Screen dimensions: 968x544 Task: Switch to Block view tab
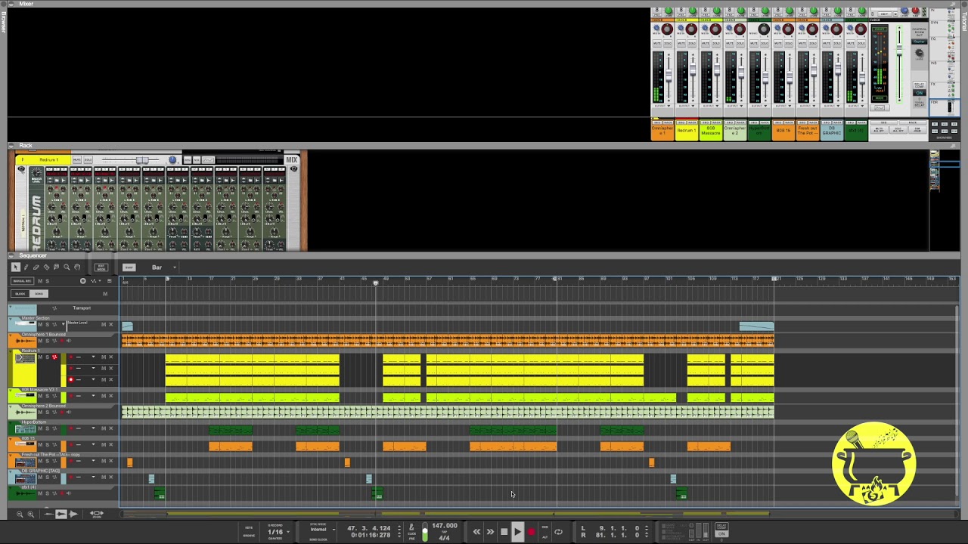click(x=21, y=294)
